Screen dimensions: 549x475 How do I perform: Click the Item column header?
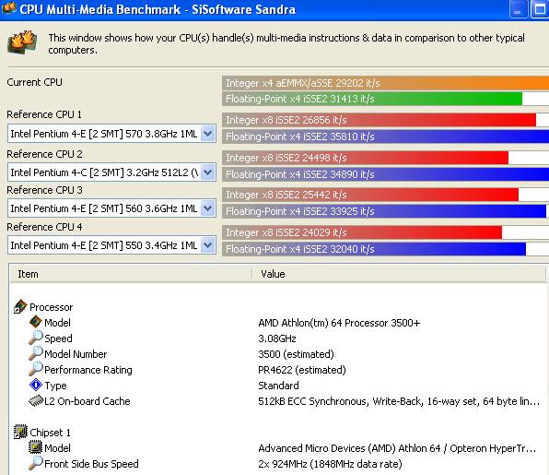131,274
